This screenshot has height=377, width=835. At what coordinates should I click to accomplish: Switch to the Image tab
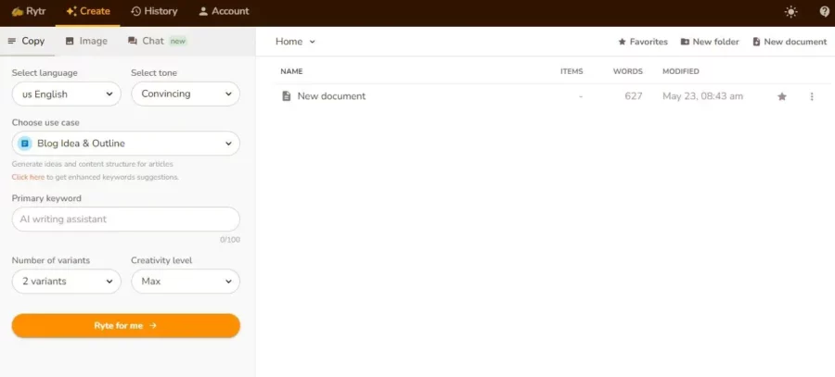(86, 41)
